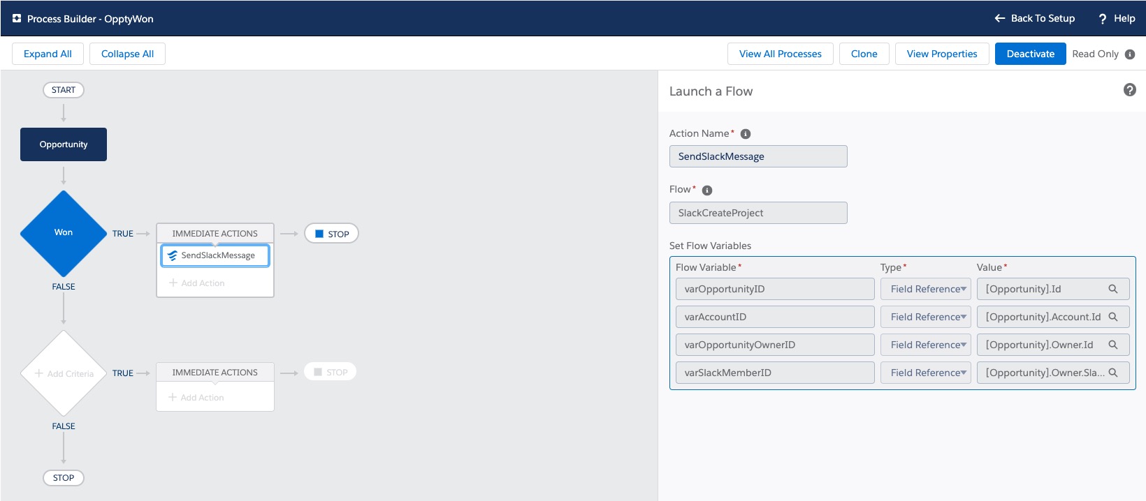
Task: Select the SendSlackMessage action
Action: [x=215, y=255]
